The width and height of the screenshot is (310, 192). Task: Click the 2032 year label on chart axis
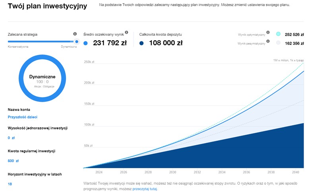[x=197, y=173]
